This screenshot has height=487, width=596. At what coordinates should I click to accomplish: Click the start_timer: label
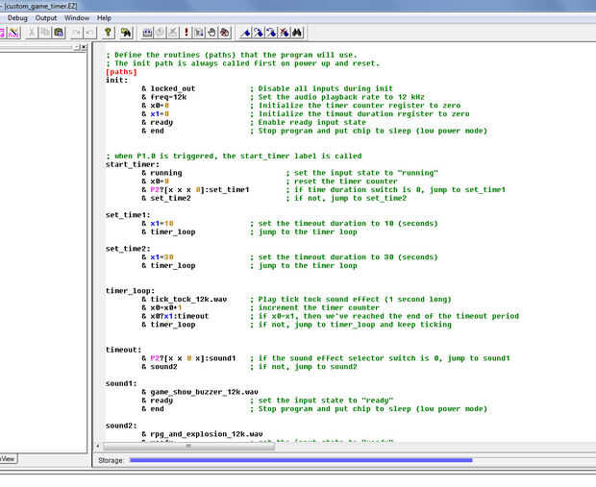tap(133, 164)
